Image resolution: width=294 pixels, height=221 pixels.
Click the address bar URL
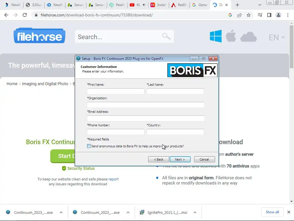(97, 15)
